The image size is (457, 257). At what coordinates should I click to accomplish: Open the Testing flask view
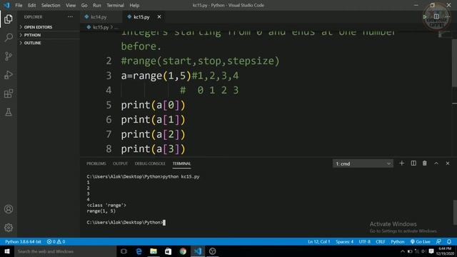click(9, 112)
